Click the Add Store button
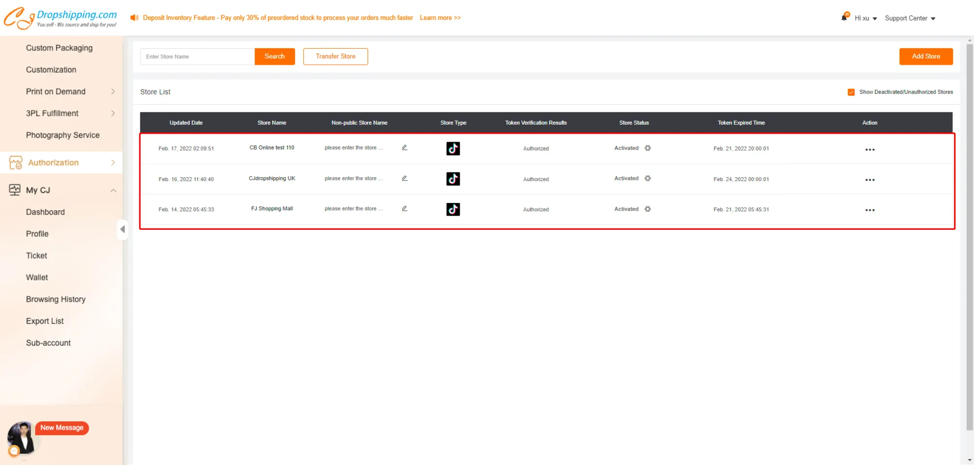 coord(926,56)
